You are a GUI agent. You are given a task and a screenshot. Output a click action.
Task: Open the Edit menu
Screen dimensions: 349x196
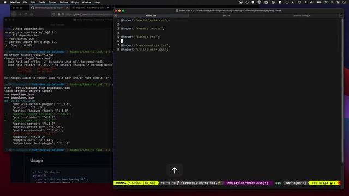coord(33,2)
